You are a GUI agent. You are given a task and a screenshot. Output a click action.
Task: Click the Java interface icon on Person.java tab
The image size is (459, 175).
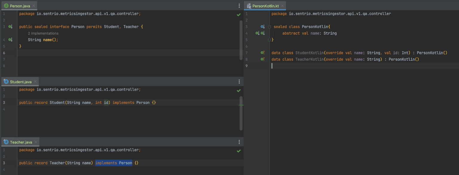(7, 5)
